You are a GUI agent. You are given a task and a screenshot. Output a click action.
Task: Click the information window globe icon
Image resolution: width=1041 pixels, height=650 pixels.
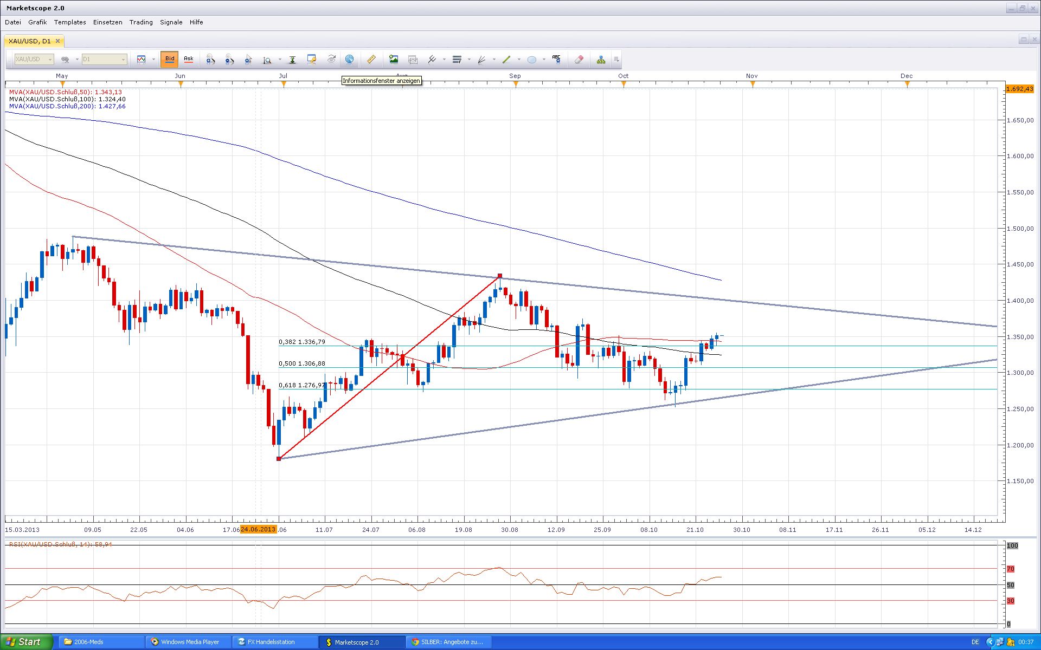click(x=349, y=60)
